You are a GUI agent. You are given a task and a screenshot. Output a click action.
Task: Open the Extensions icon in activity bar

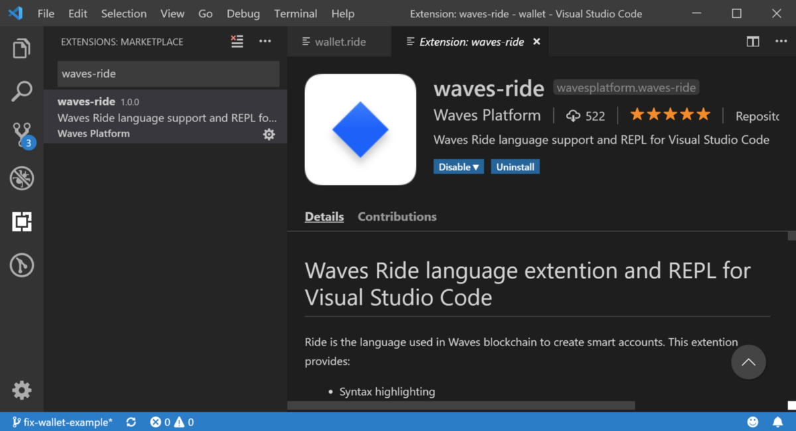point(22,221)
